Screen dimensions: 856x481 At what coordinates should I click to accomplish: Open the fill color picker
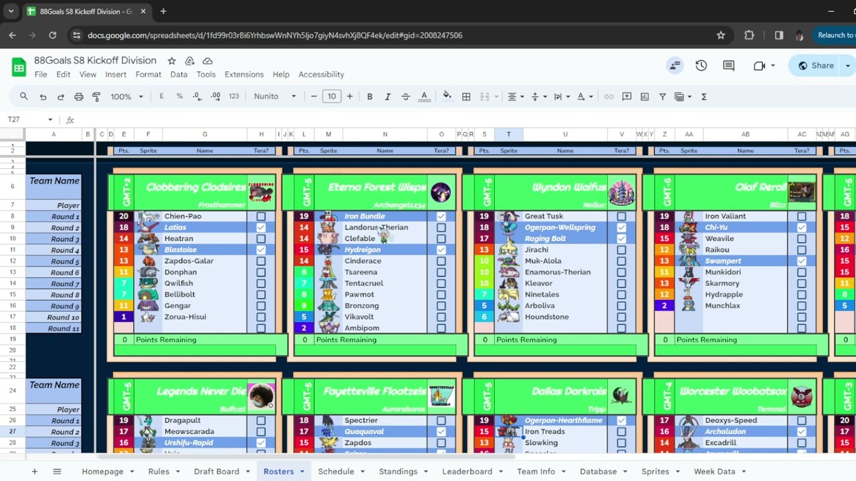click(447, 97)
